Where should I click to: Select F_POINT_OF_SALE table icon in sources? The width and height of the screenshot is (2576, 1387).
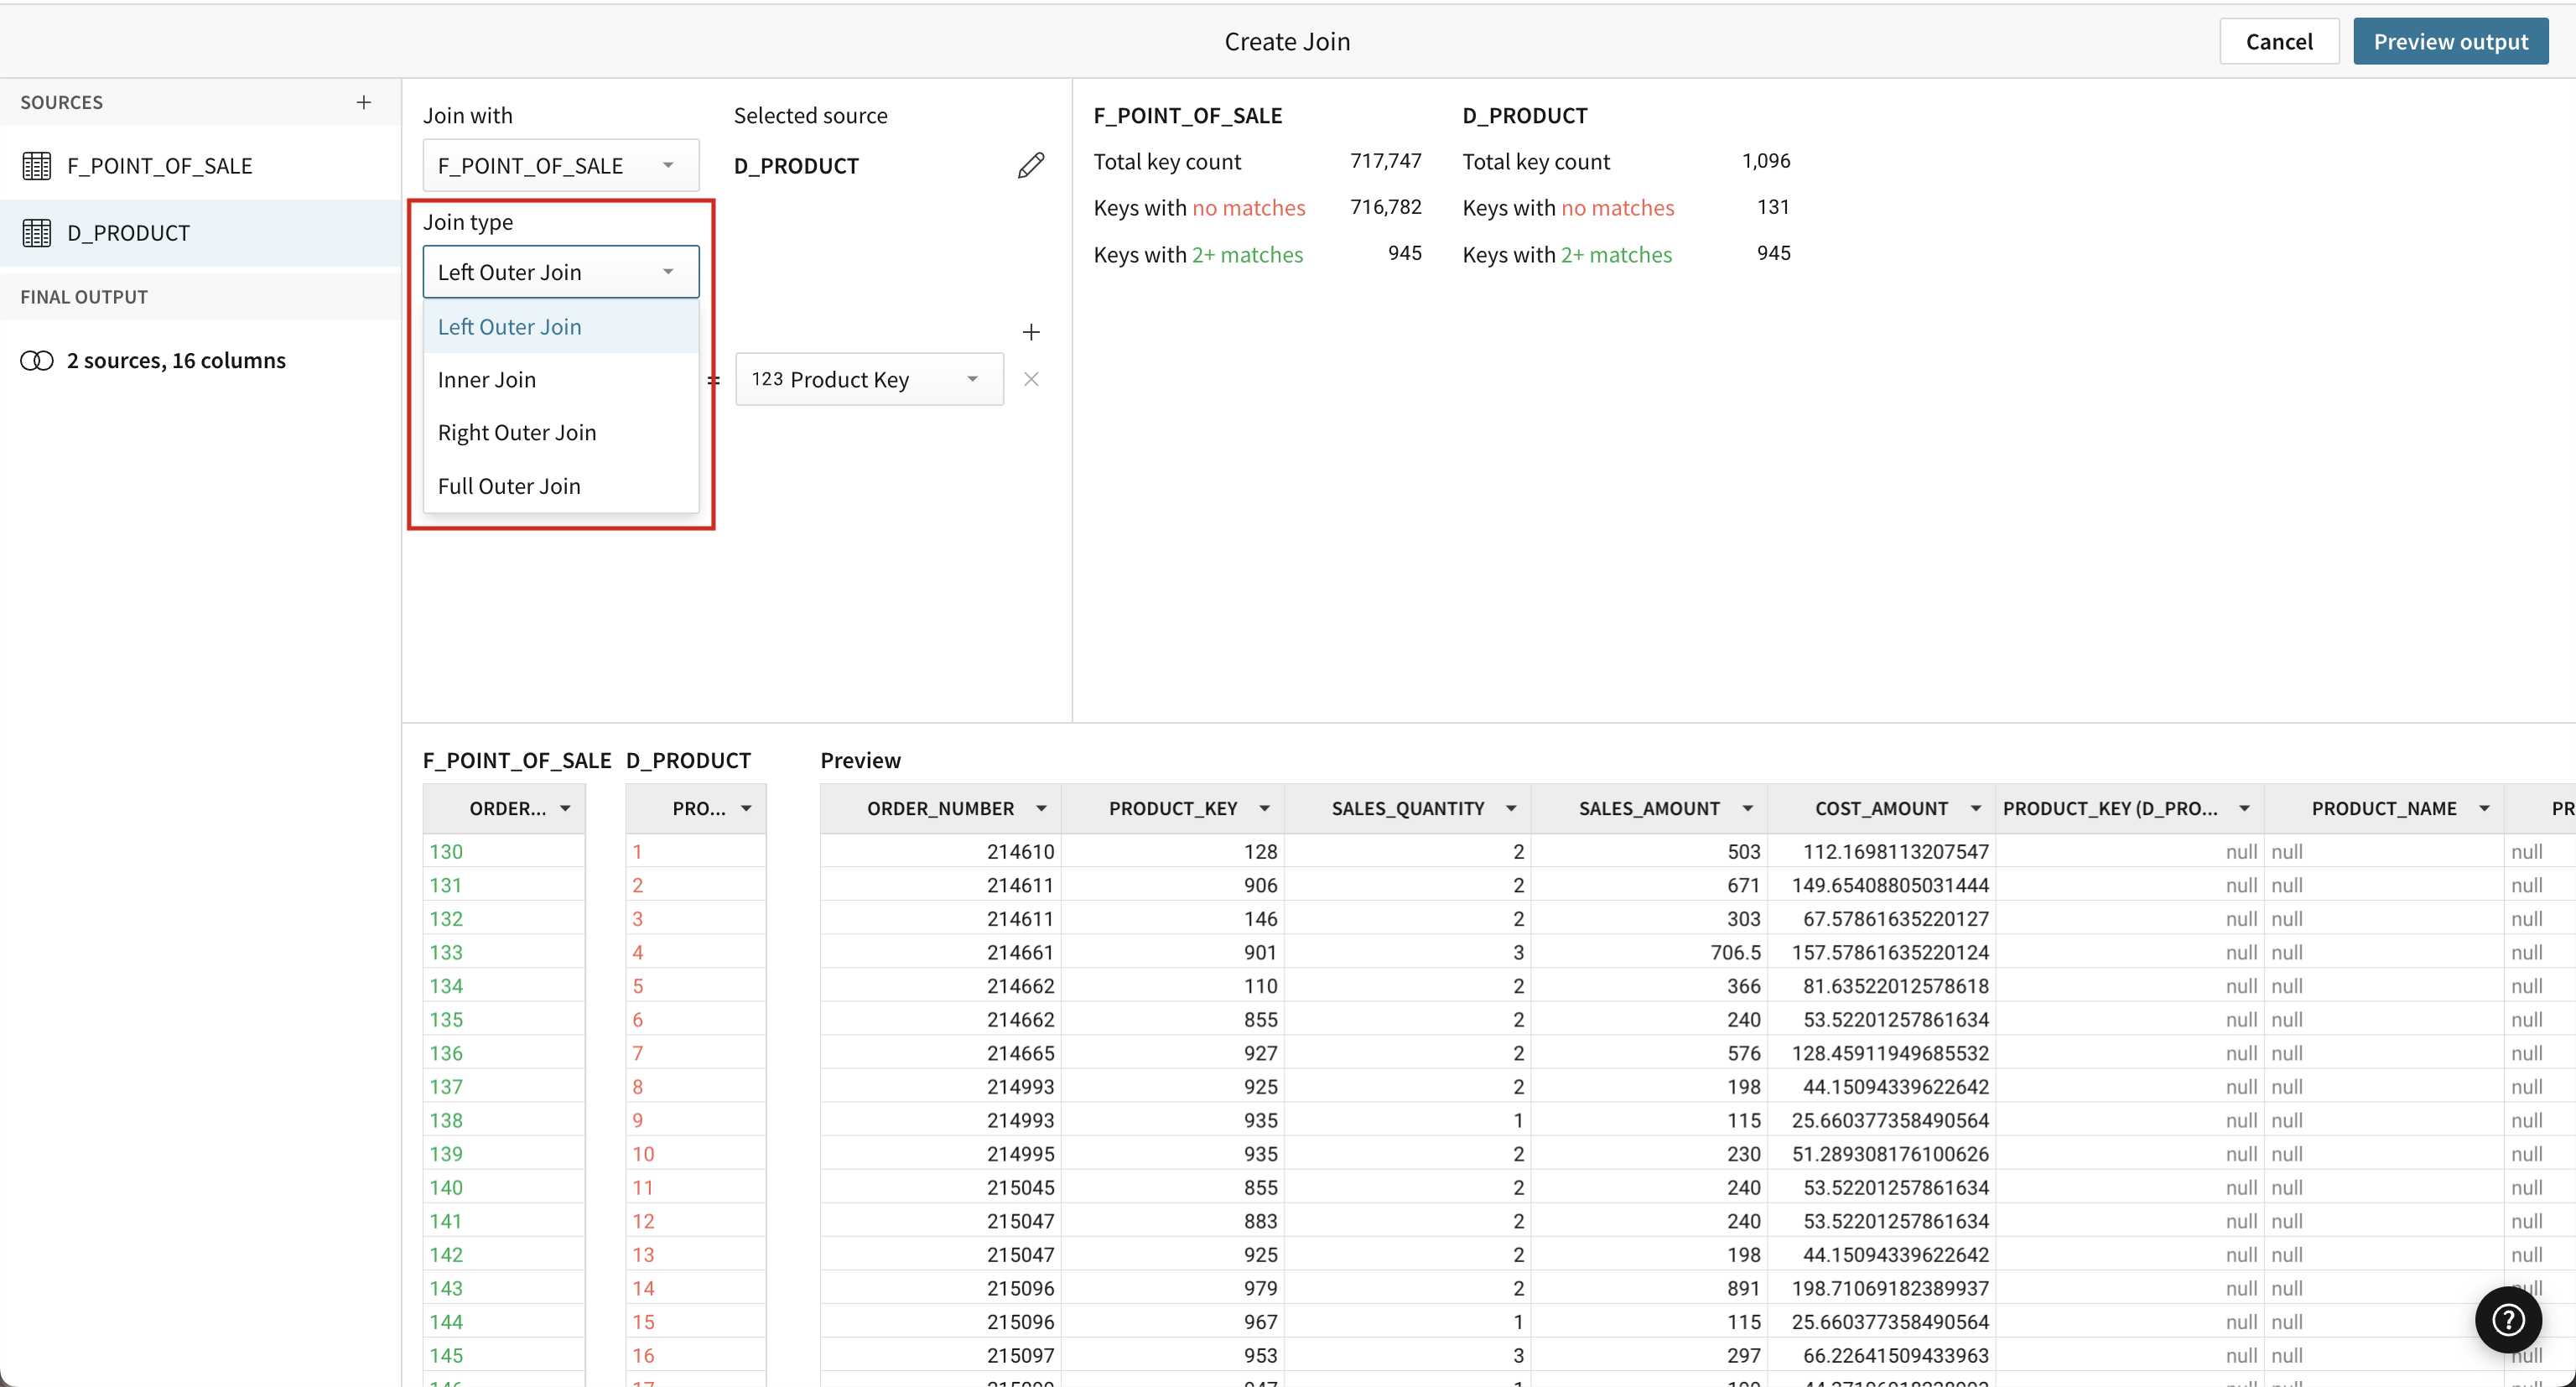point(37,166)
